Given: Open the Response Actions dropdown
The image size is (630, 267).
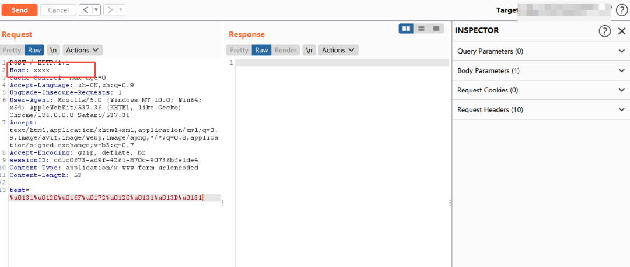Looking at the screenshot, I should [x=338, y=50].
